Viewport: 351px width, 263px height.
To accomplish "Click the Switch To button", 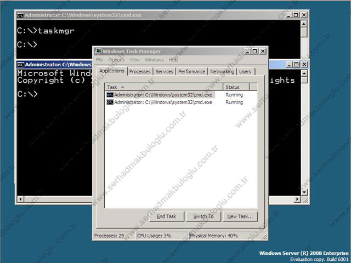I will pos(203,216).
